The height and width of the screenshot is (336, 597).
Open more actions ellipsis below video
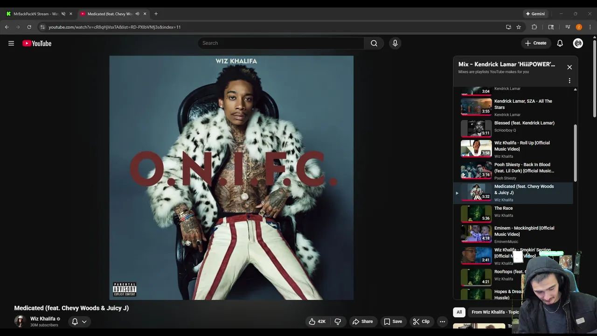[442, 322]
